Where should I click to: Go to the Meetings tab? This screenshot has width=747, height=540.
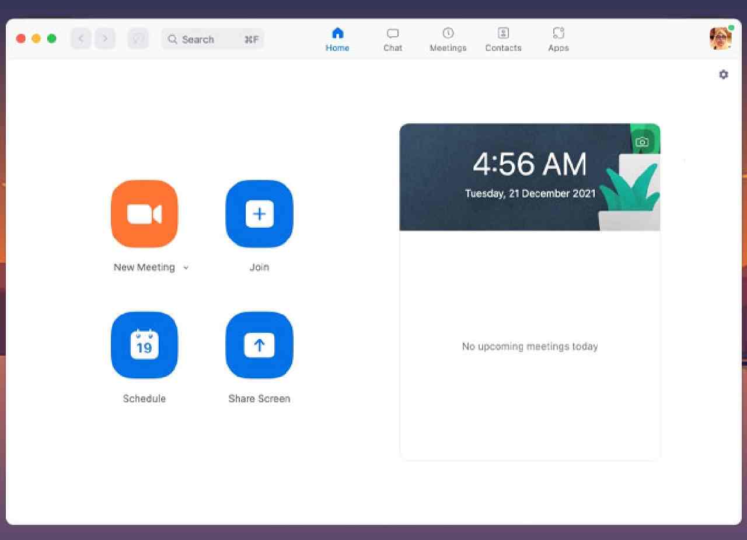click(448, 40)
